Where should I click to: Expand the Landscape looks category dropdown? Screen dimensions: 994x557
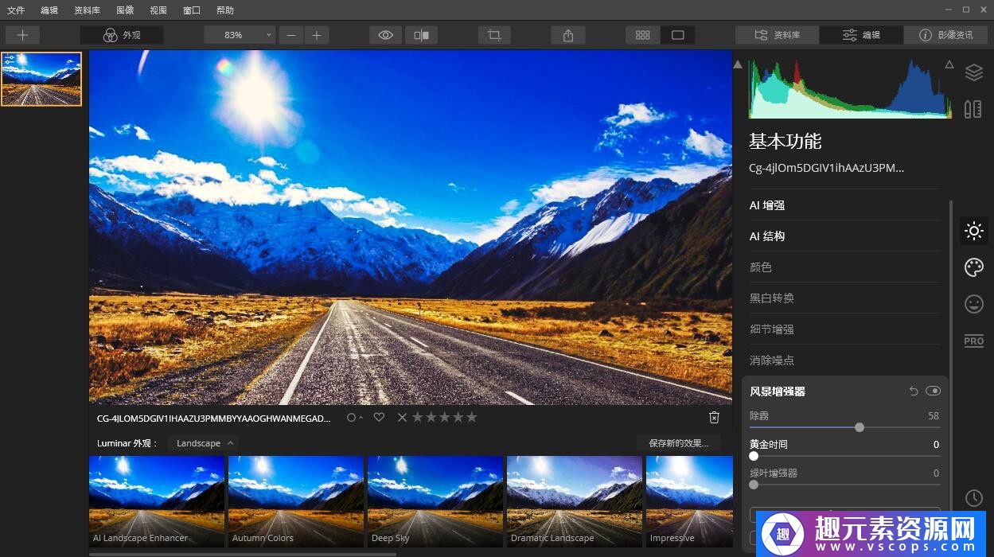[205, 443]
